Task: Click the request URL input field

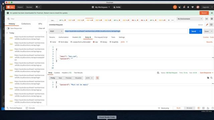Action: point(126,31)
